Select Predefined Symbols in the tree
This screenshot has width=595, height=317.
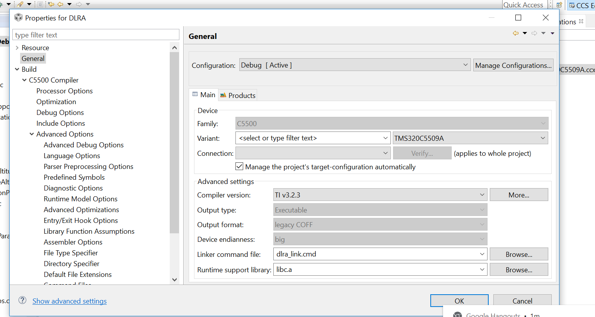point(74,177)
